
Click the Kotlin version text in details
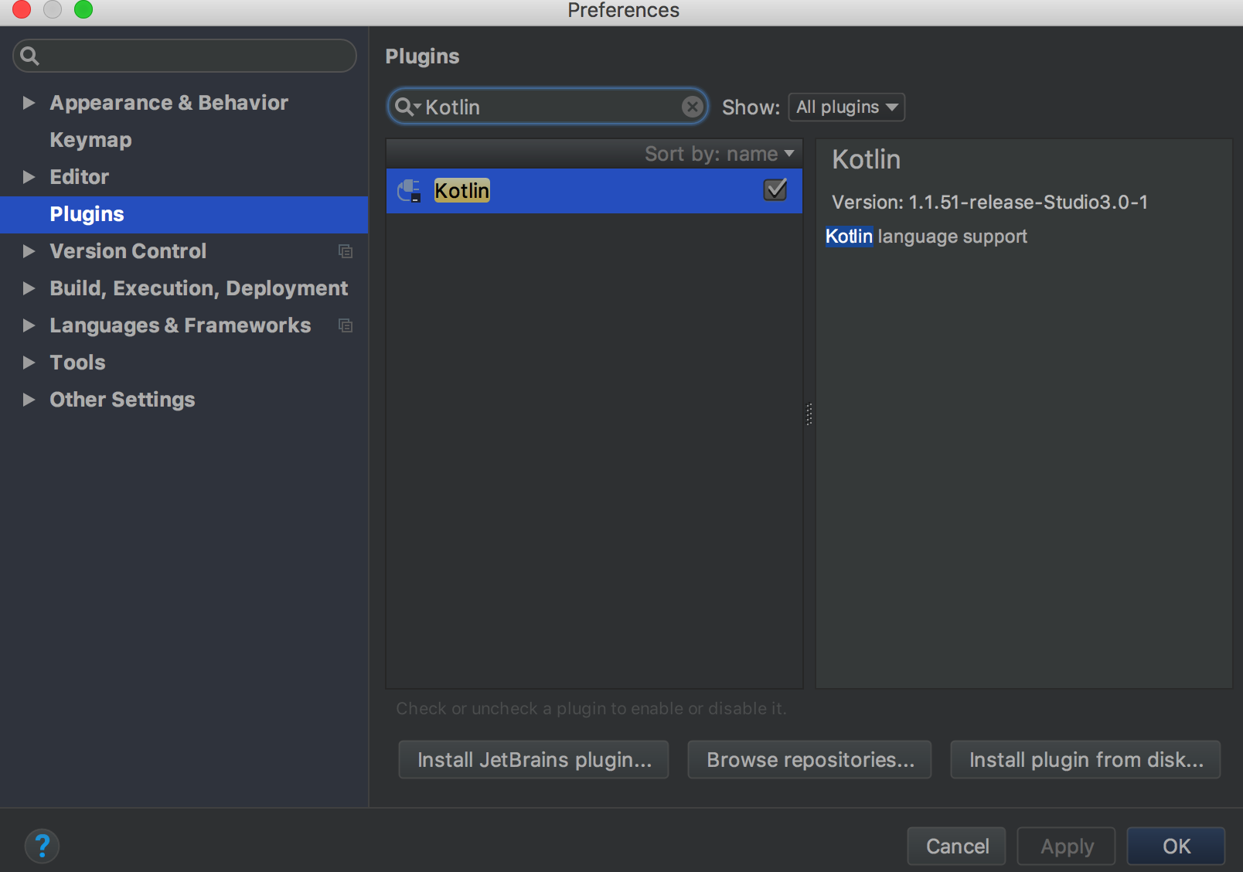(x=989, y=202)
